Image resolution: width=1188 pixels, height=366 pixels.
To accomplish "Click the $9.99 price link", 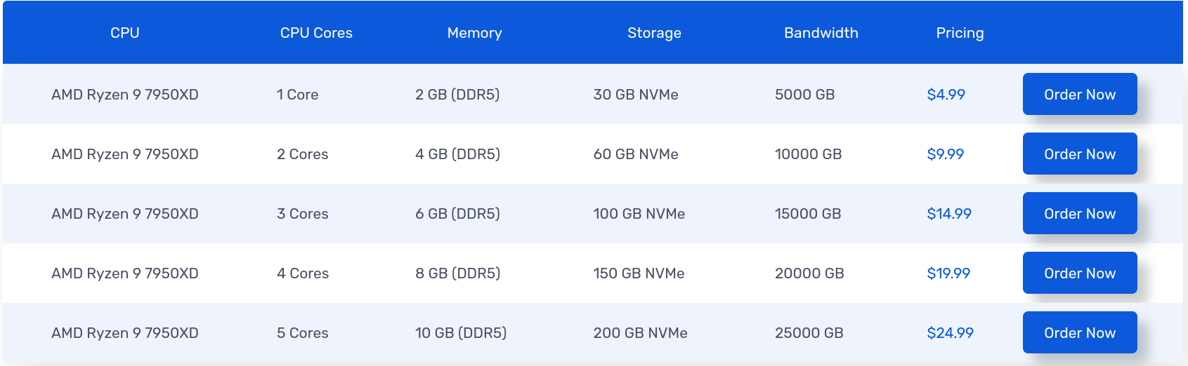I will click(x=945, y=154).
